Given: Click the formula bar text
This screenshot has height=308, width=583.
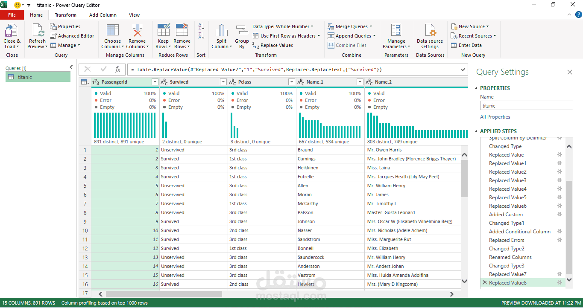Looking at the screenshot, I should coord(256,69).
